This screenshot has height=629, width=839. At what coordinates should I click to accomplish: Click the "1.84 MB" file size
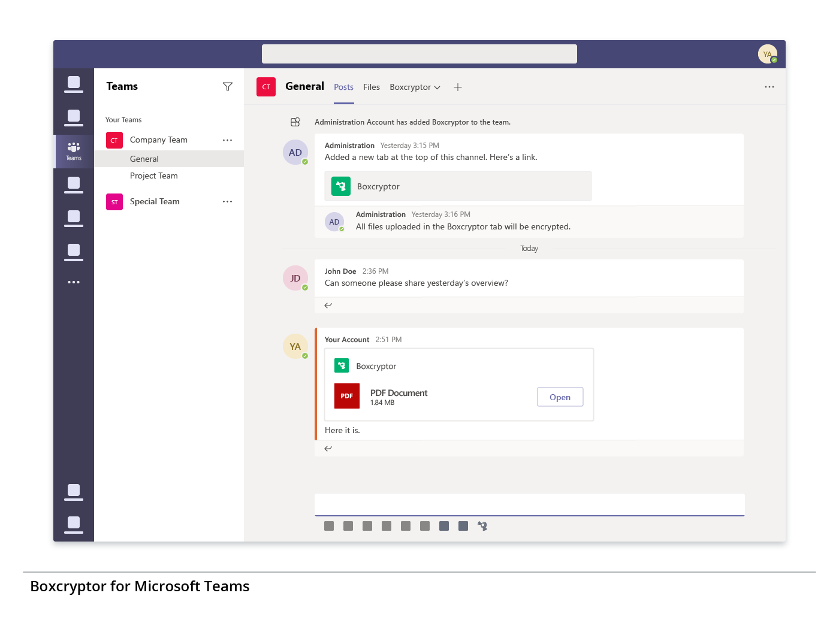point(382,403)
